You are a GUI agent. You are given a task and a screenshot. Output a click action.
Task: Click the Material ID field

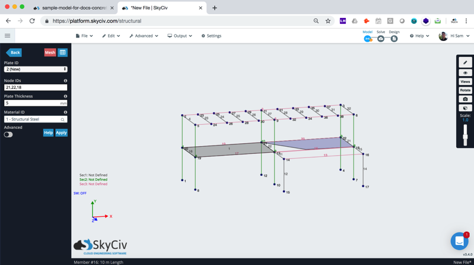click(36, 119)
